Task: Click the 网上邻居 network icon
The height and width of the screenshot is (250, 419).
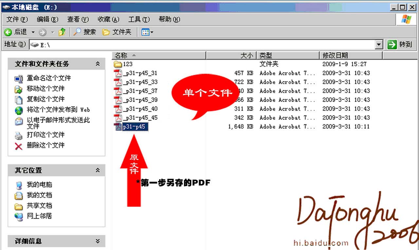Action: pyautogui.click(x=19, y=217)
